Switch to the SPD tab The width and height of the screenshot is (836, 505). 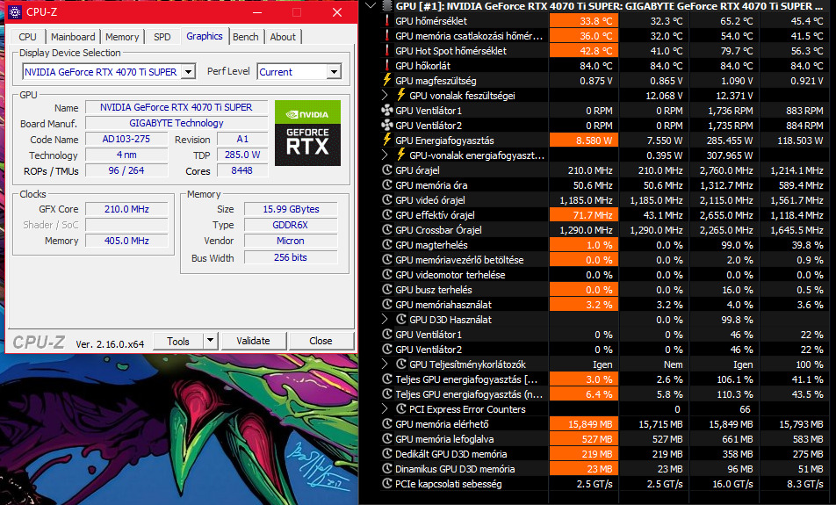click(162, 37)
